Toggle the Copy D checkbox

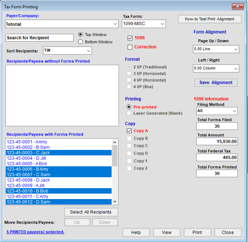pyautogui.click(x=129, y=153)
